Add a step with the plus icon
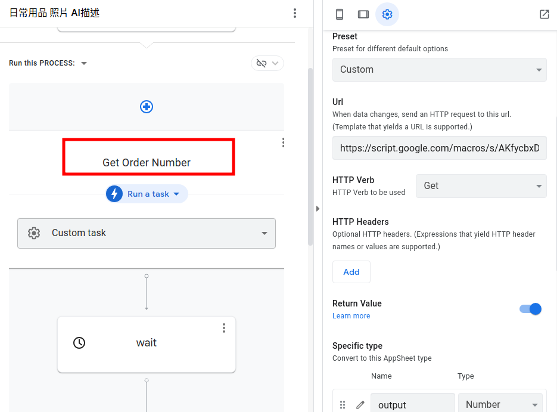 click(147, 107)
